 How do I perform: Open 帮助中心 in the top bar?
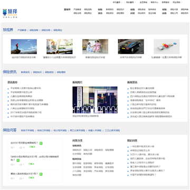click(154, 2)
